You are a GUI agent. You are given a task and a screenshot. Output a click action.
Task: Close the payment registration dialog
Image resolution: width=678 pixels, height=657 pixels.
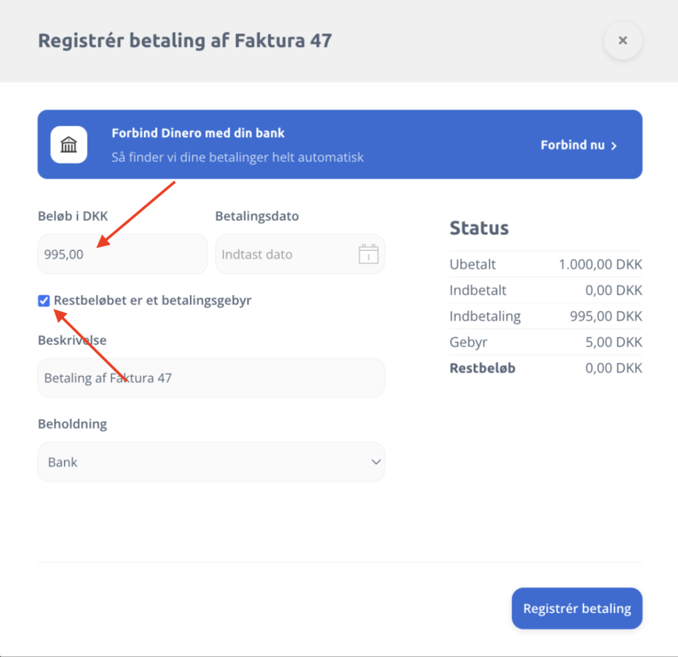click(622, 41)
